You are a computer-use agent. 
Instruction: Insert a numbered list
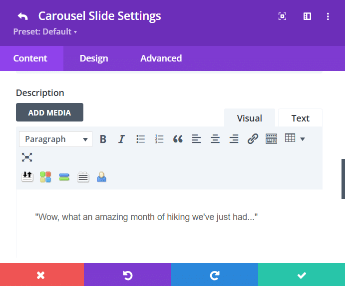point(159,139)
